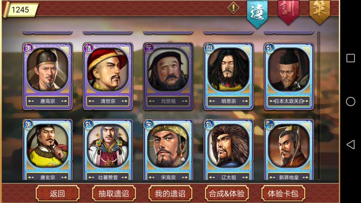Open the 明思宗 emperor card
The image size is (361, 203).
click(x=229, y=76)
